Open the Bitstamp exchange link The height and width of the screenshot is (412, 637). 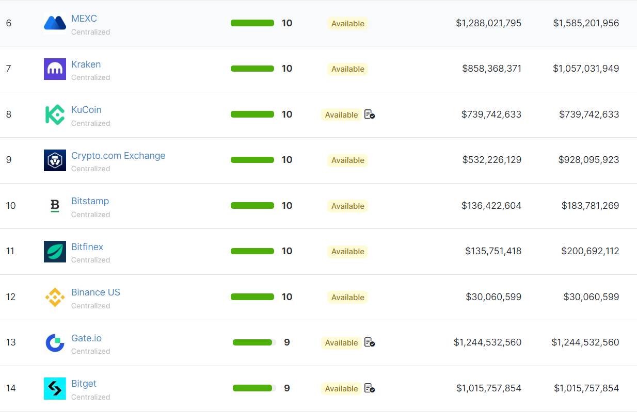[90, 201]
